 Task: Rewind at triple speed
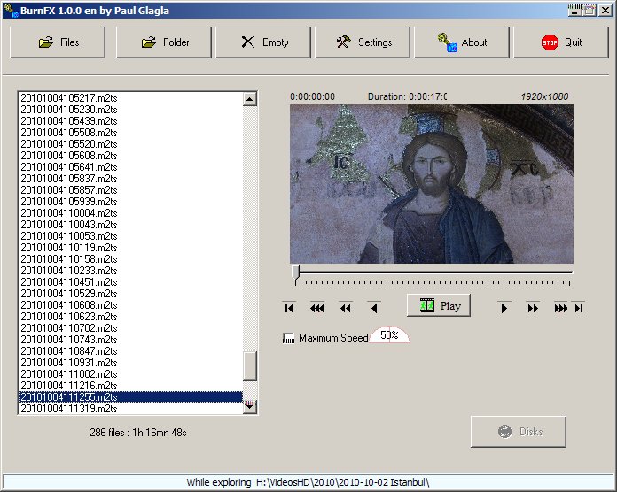(x=316, y=308)
